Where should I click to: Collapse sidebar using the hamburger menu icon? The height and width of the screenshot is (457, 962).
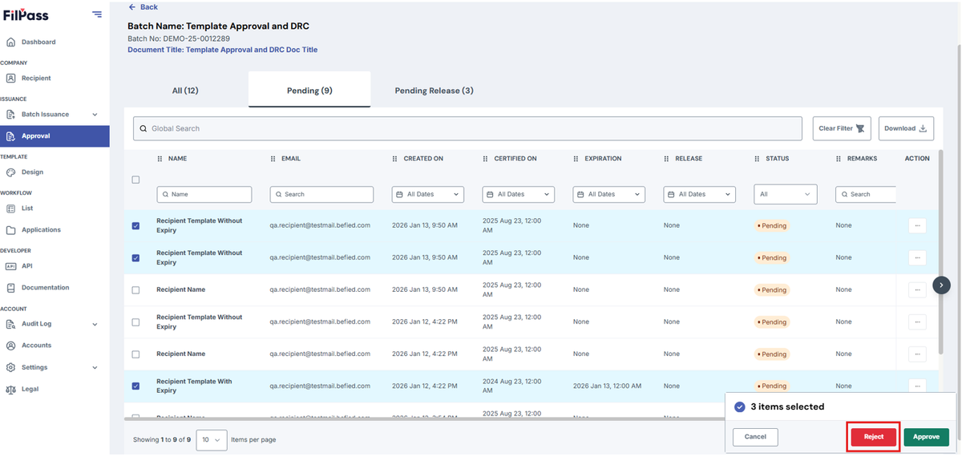tap(97, 14)
